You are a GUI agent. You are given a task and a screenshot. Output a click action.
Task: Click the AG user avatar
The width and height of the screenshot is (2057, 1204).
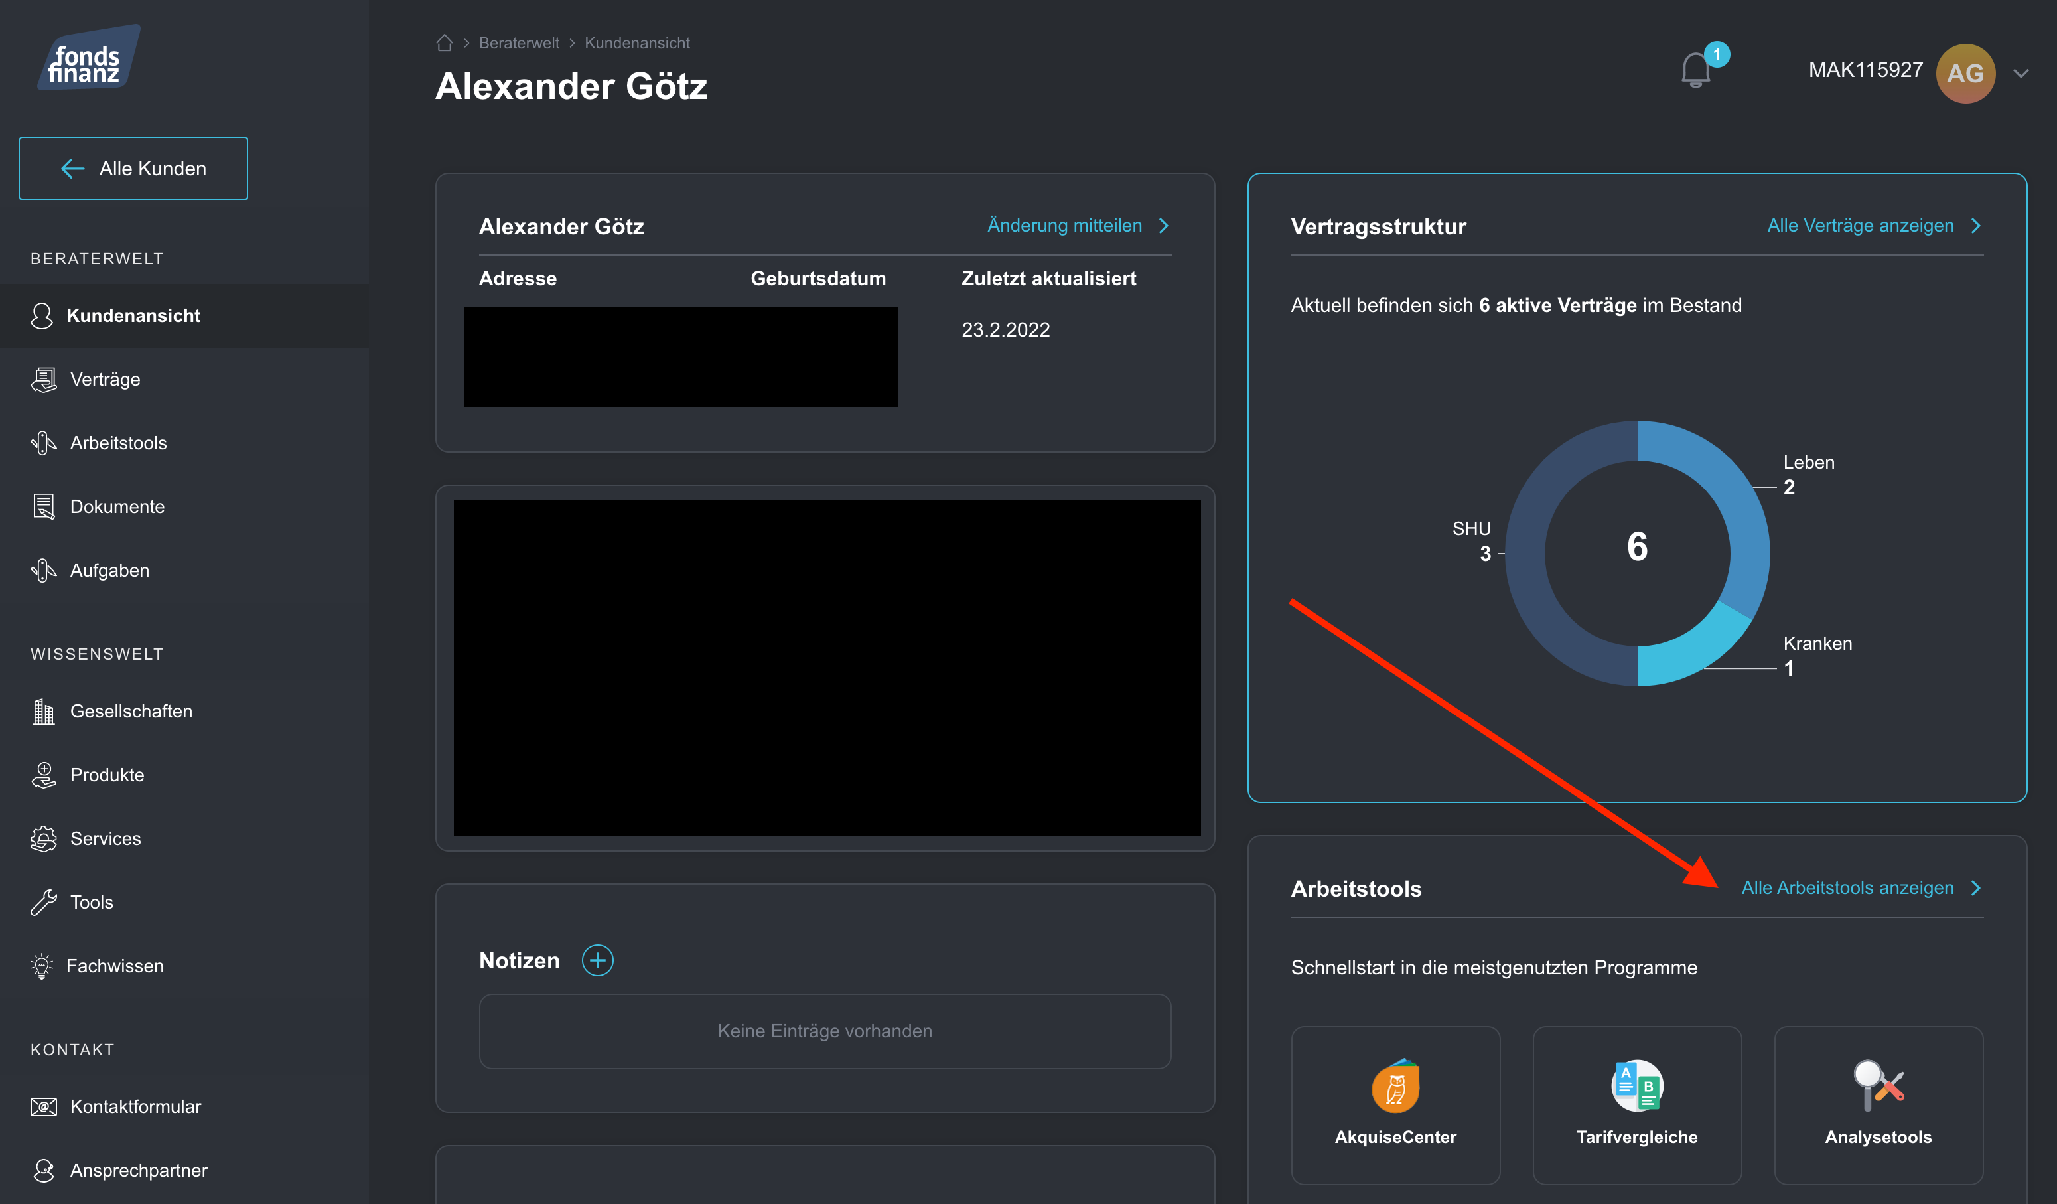tap(1965, 74)
